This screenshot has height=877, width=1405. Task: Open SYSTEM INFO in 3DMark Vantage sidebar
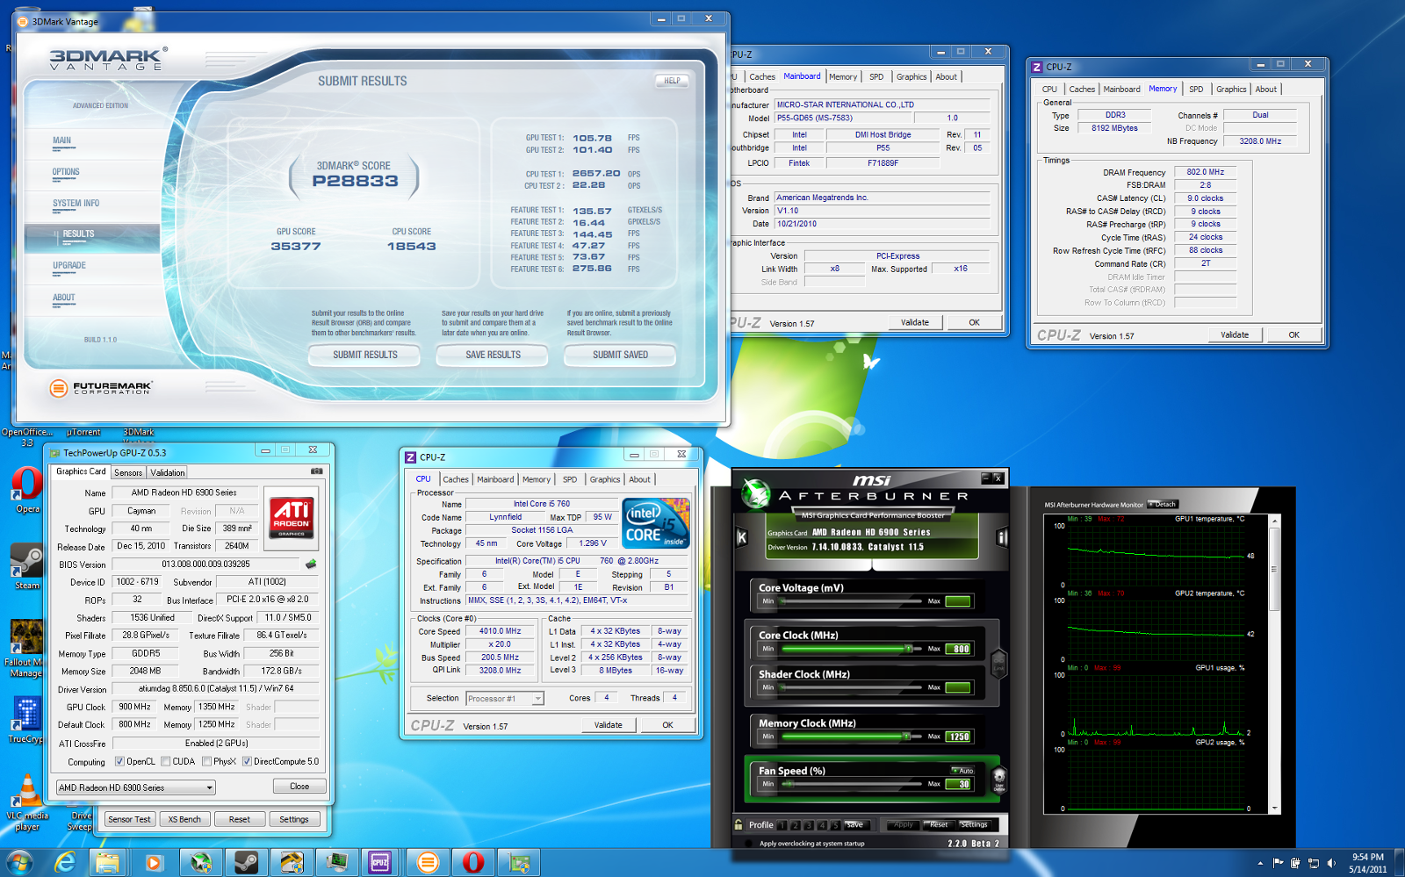(76, 203)
